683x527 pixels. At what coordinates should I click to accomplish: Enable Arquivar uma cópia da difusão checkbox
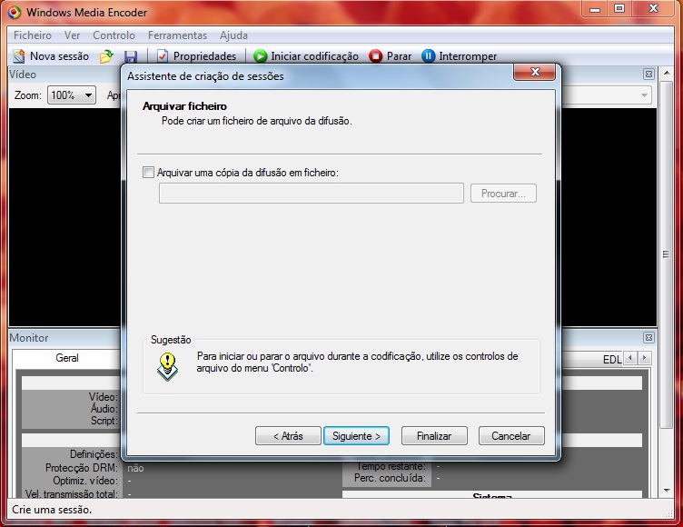(x=149, y=172)
